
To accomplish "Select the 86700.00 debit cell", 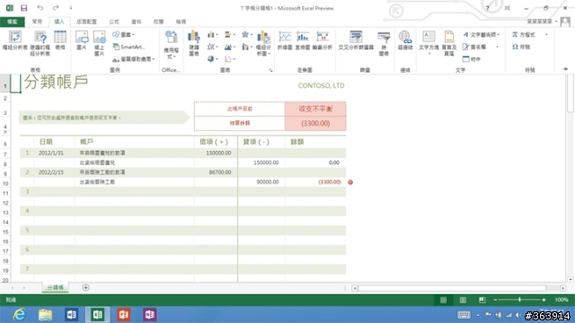I will (216, 172).
